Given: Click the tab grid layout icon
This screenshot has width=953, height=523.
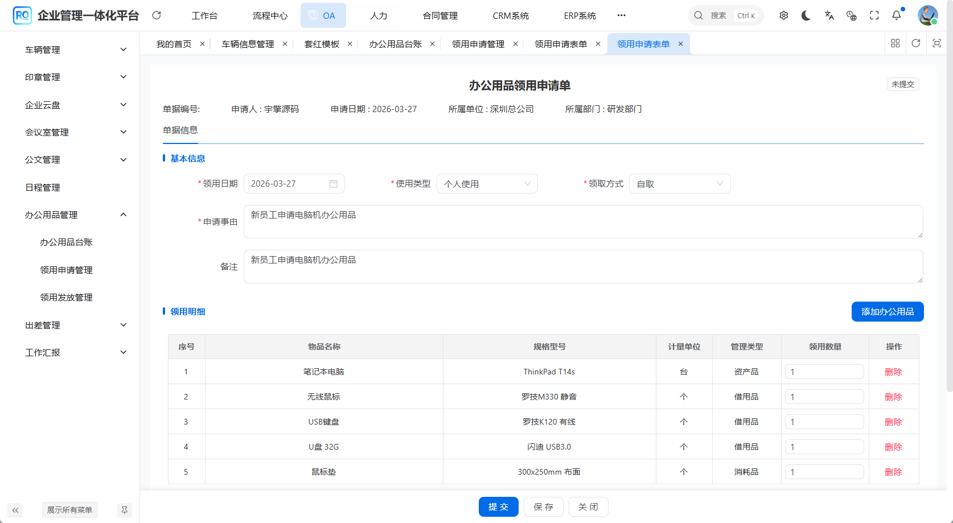Looking at the screenshot, I should pos(896,43).
